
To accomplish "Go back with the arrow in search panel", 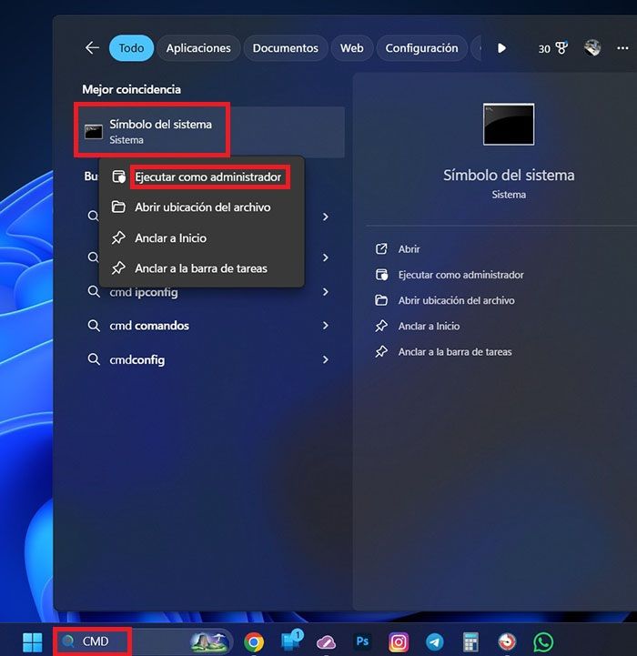I will pos(92,47).
